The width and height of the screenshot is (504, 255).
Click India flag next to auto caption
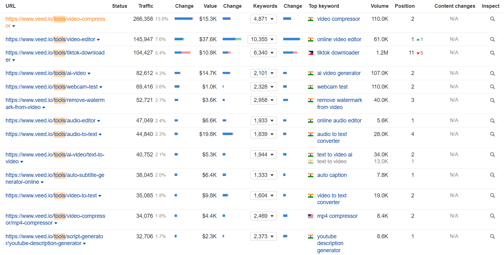tap(310, 175)
